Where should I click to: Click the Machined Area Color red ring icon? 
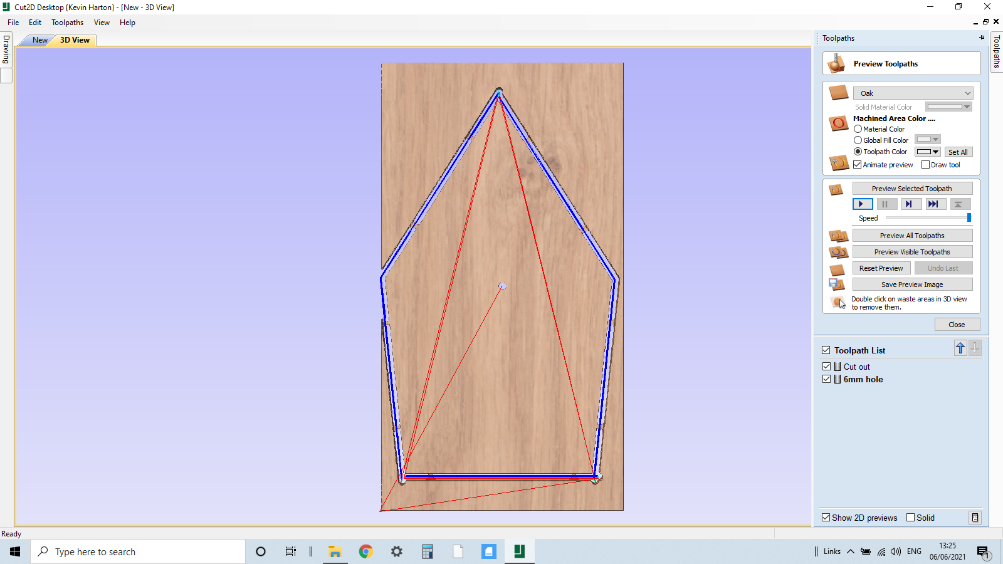pos(838,123)
